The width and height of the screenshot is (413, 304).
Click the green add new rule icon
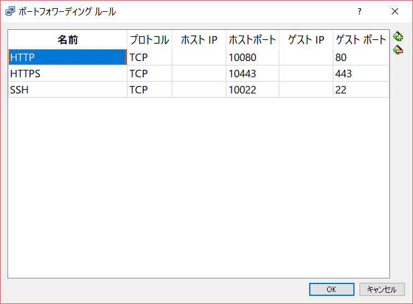tap(398, 36)
